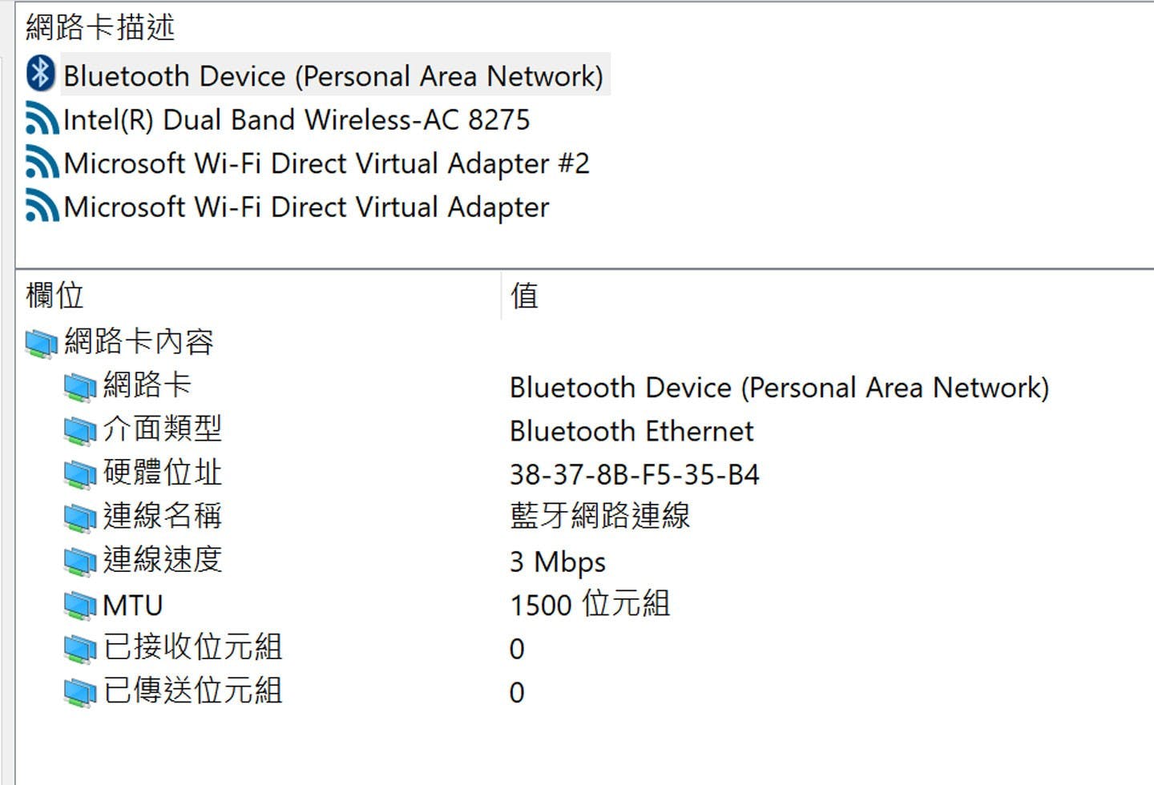
Task: Click the Wi-Fi icon for Intel Dual Band Wireless-AC 8275
Action: [42, 119]
